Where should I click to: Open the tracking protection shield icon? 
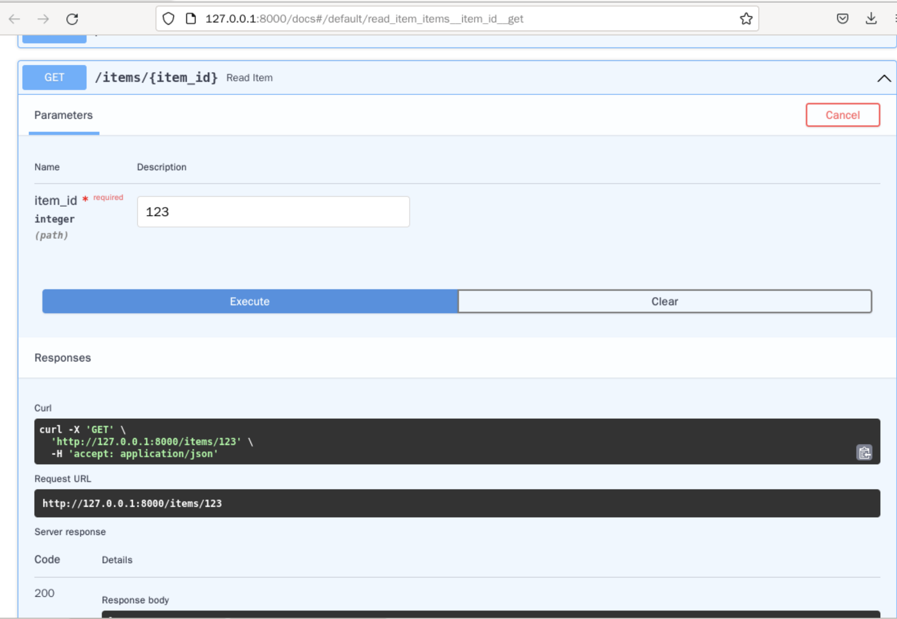168,19
